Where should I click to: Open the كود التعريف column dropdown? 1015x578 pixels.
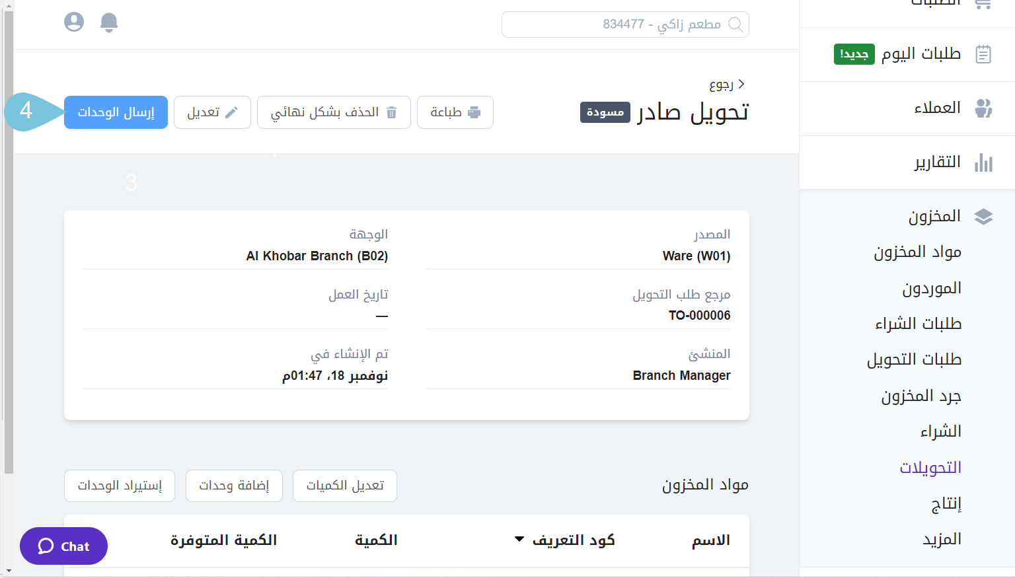(x=519, y=540)
